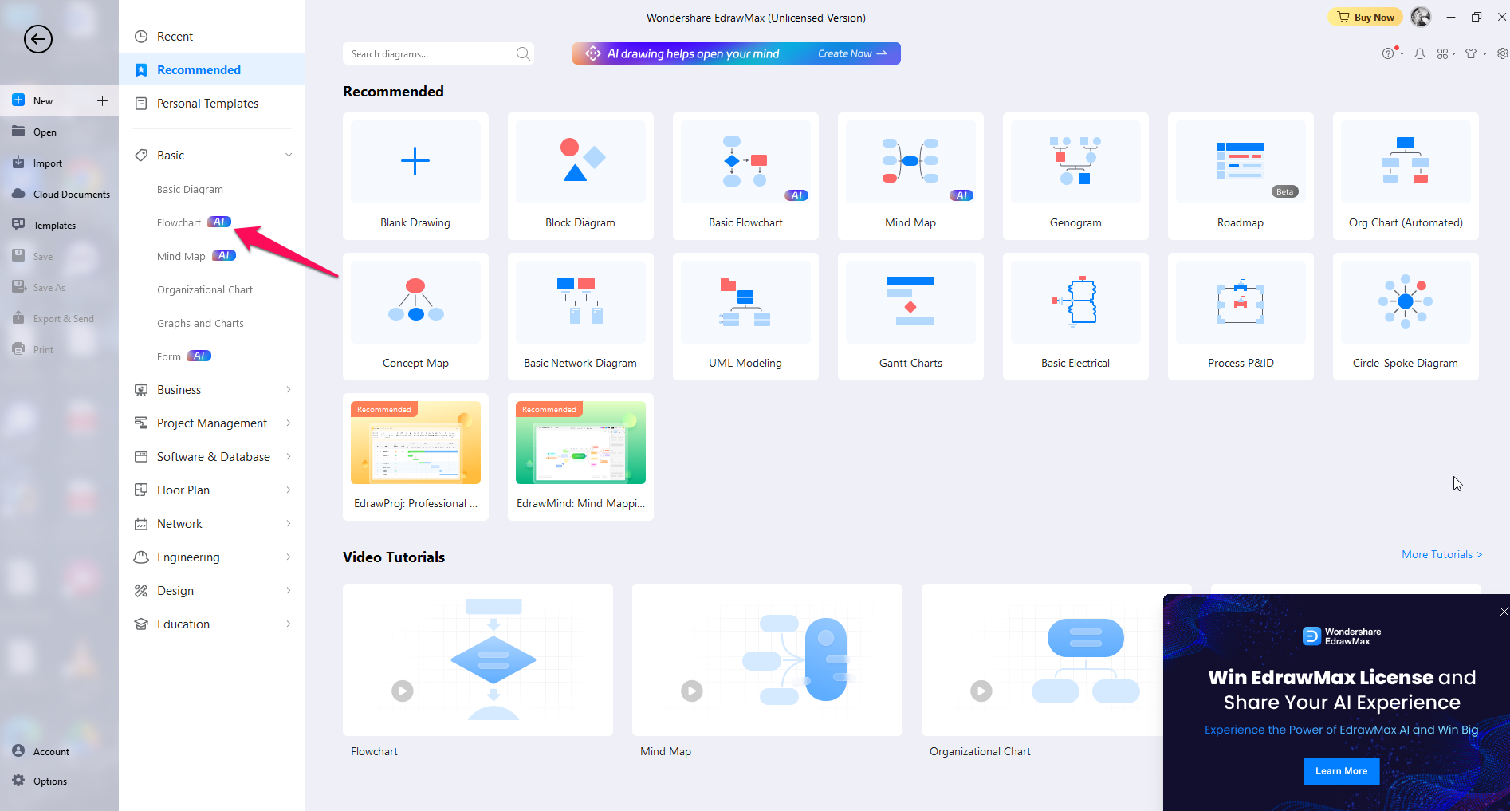
Task: Open the Basic Network Diagram template
Action: (580, 317)
